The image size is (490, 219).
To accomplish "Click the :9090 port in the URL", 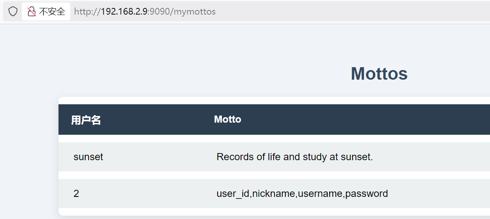I will click(x=159, y=11).
